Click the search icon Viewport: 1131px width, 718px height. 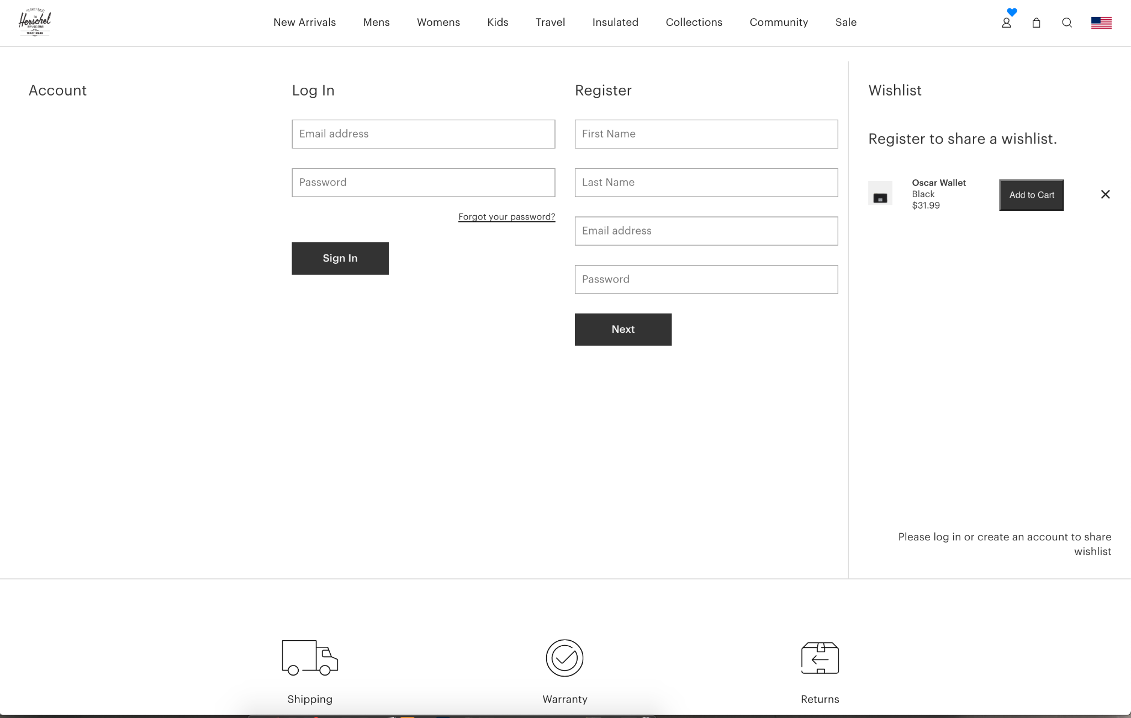(x=1066, y=23)
